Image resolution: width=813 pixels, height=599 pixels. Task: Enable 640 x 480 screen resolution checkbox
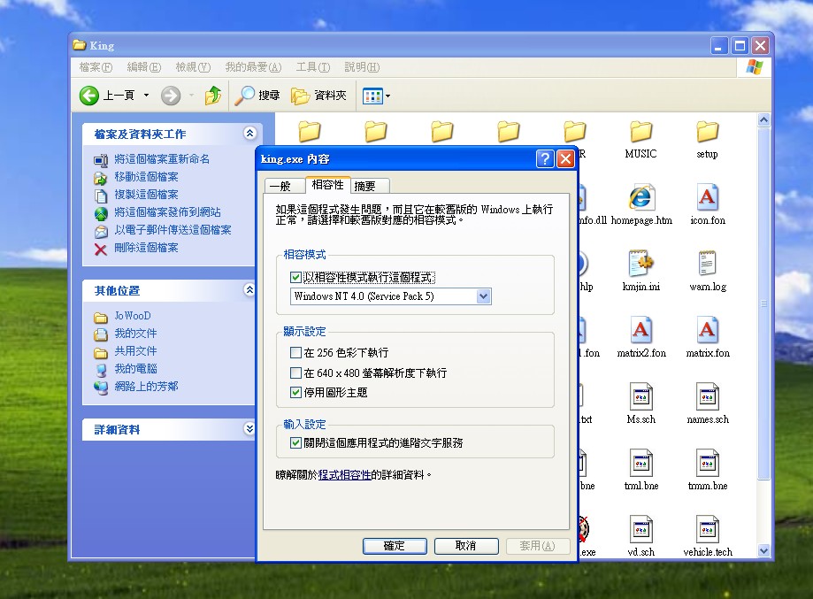[x=296, y=373]
